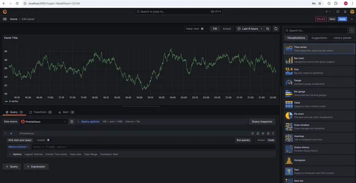
Task: Click the Apply button
Action: click(342, 19)
